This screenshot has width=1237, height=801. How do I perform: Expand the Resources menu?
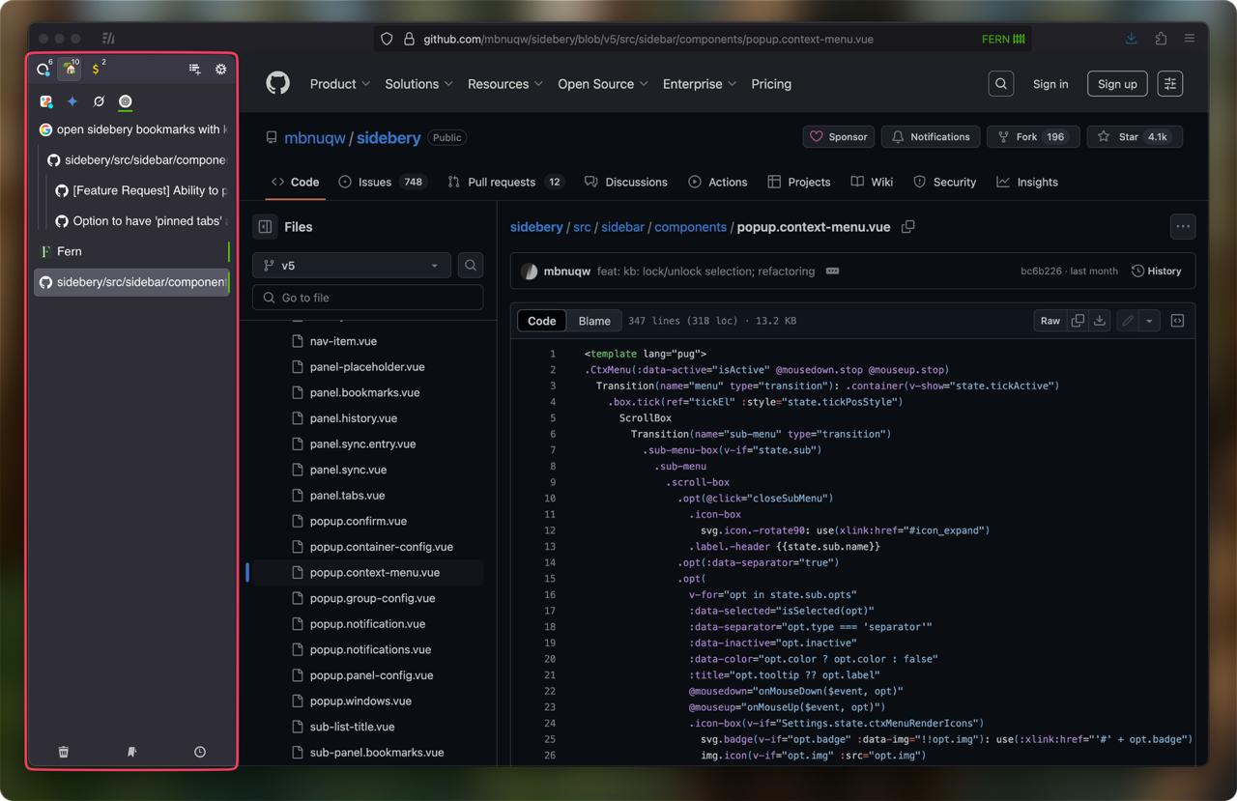coord(505,84)
